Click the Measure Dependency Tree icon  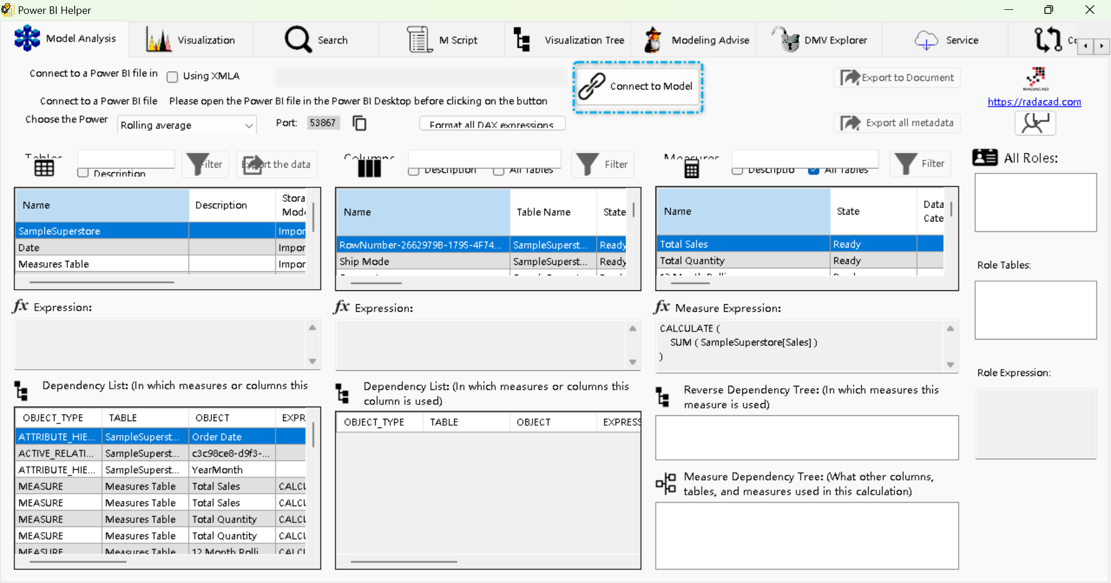coord(665,484)
